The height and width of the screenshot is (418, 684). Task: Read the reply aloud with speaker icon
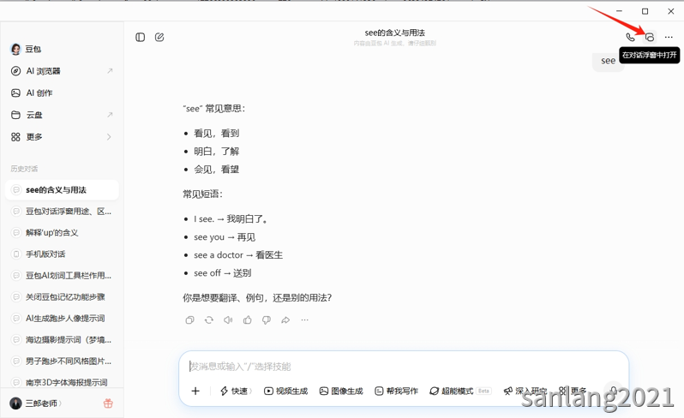pyautogui.click(x=228, y=320)
